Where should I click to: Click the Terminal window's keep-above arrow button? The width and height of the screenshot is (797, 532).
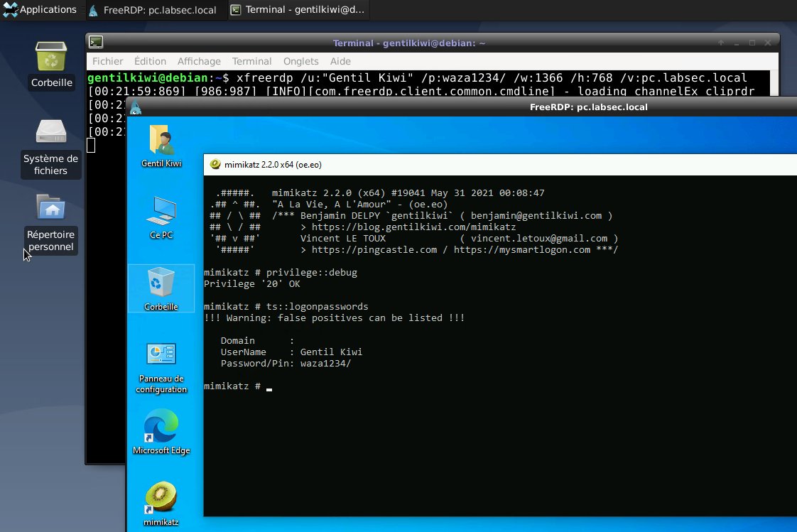[x=721, y=43]
